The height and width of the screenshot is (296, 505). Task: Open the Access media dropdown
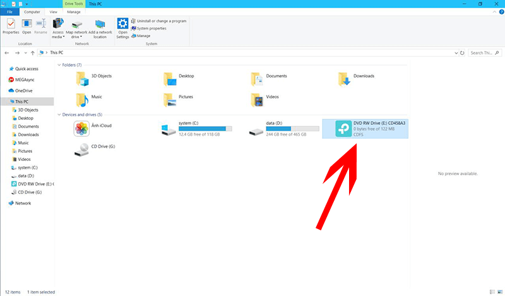point(58,28)
